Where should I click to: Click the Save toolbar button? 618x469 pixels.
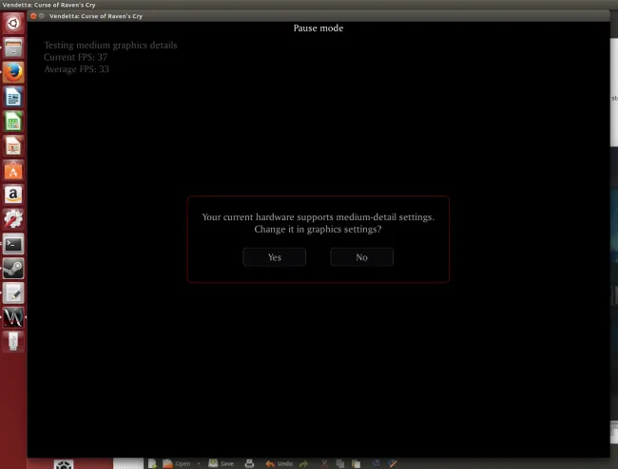tap(222, 463)
